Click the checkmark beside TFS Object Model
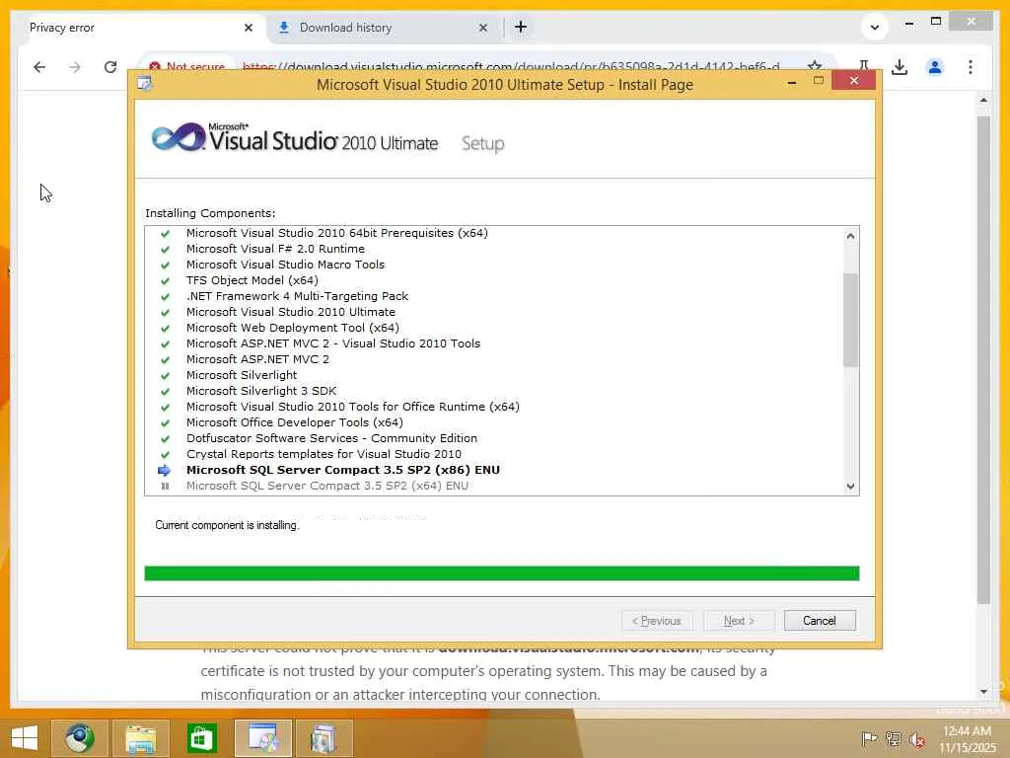This screenshot has width=1010, height=758. pyautogui.click(x=165, y=281)
